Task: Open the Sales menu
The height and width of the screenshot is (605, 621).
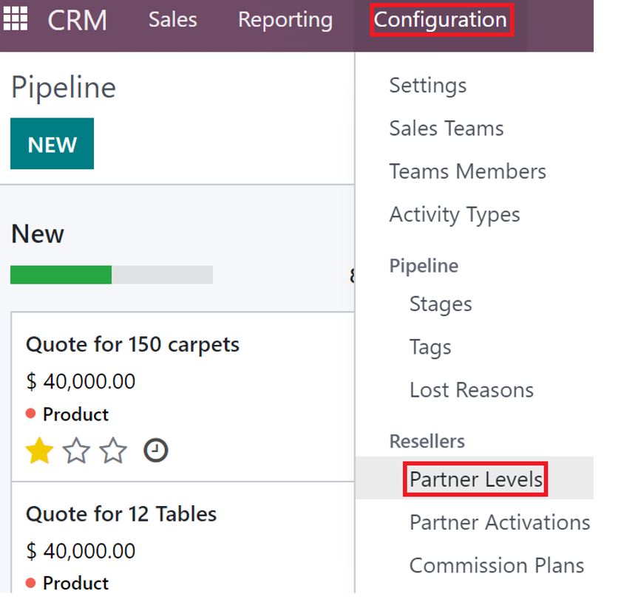Action: click(x=173, y=19)
